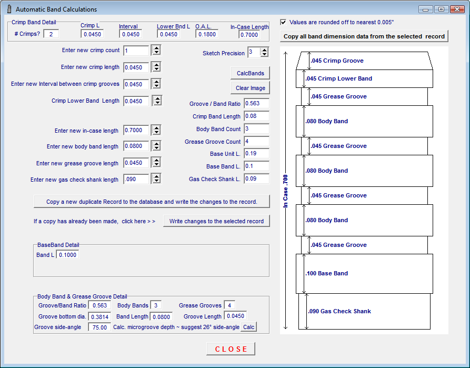The image size is (470, 368).
Task: Copy a new duplicate record to the database
Action: tap(152, 202)
